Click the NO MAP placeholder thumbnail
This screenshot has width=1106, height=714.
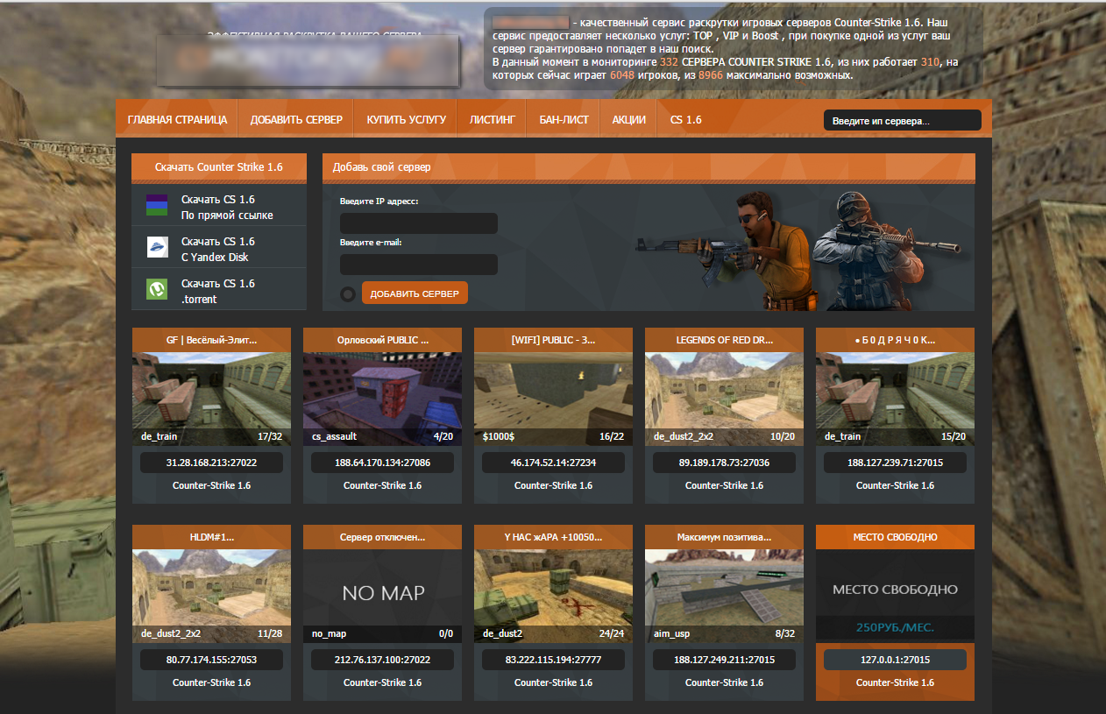point(382,596)
